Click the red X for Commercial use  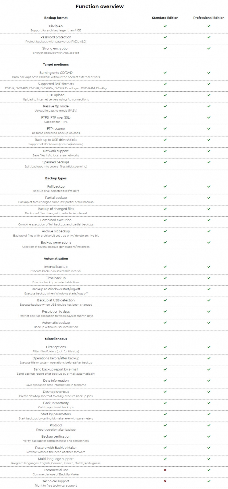pyautogui.click(x=165, y=470)
